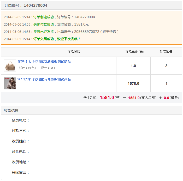Image resolution: width=183 pixels, height=181 pixels.
Task: Click the color and size attributes text
Action: (36, 68)
